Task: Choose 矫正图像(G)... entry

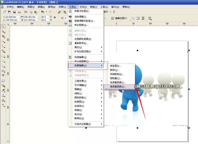Action: [86, 25]
